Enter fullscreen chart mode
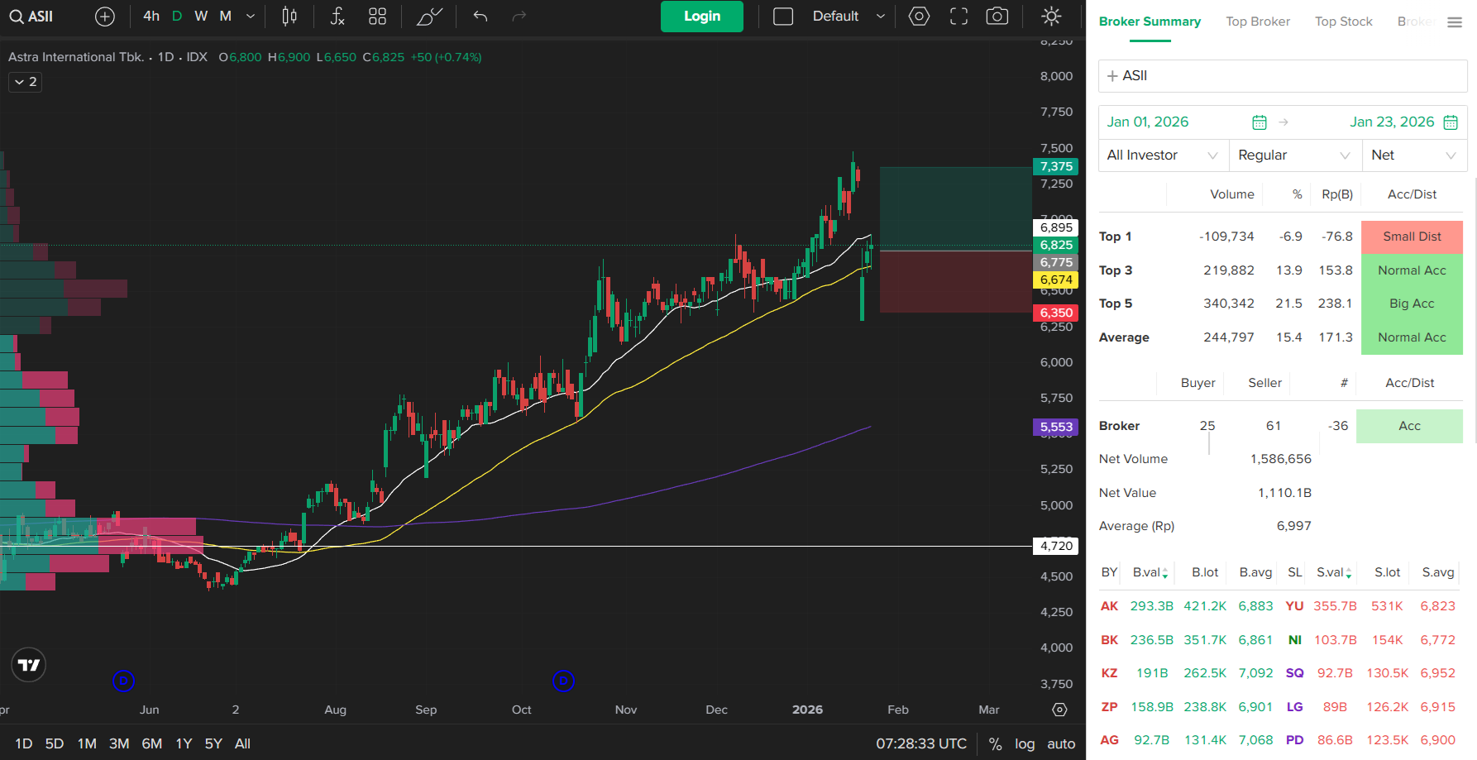Image resolution: width=1477 pixels, height=760 pixels. [958, 17]
